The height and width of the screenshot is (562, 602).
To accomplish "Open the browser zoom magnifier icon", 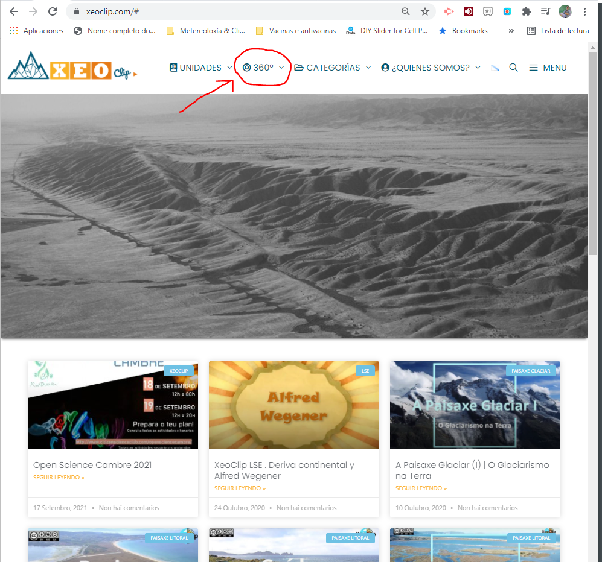I will tap(406, 11).
